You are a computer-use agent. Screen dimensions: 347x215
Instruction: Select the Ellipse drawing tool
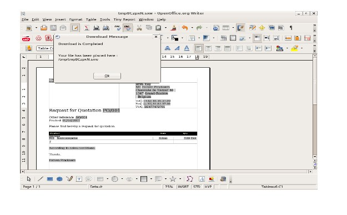tap(59, 179)
